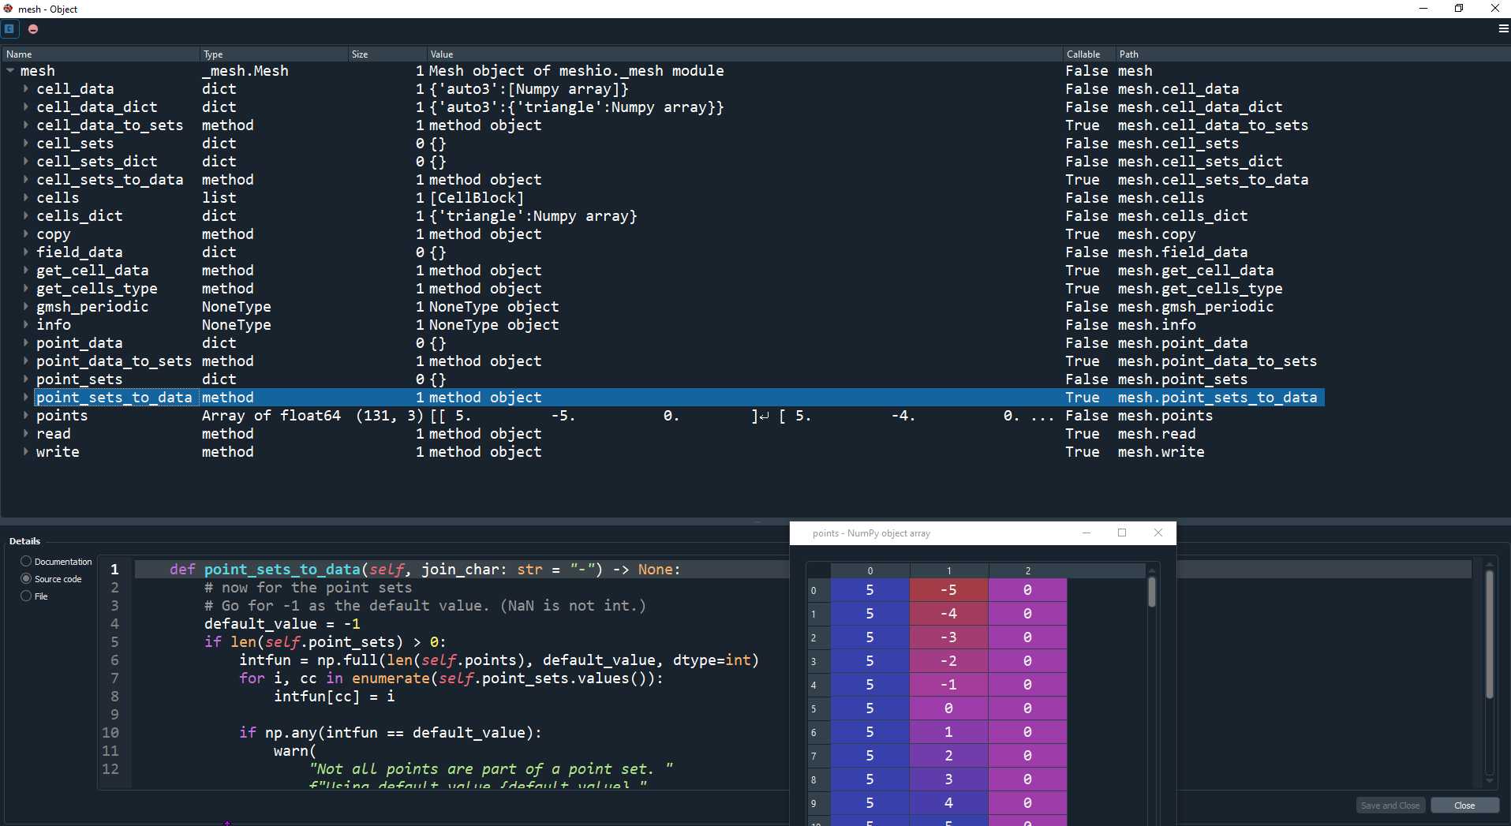The height and width of the screenshot is (826, 1511).
Task: Select the Source code radio button
Action: pos(26,579)
